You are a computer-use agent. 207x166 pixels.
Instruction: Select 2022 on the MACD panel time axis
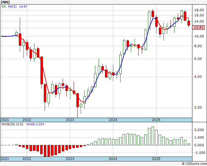(x=27, y=159)
